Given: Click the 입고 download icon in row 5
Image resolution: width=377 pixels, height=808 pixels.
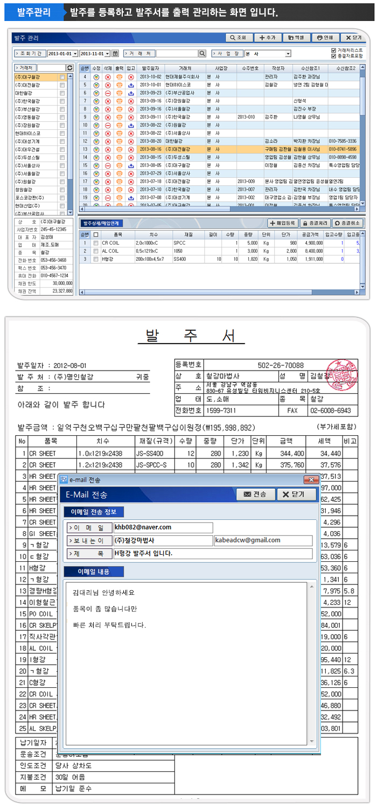Looking at the screenshot, I should (x=131, y=85).
